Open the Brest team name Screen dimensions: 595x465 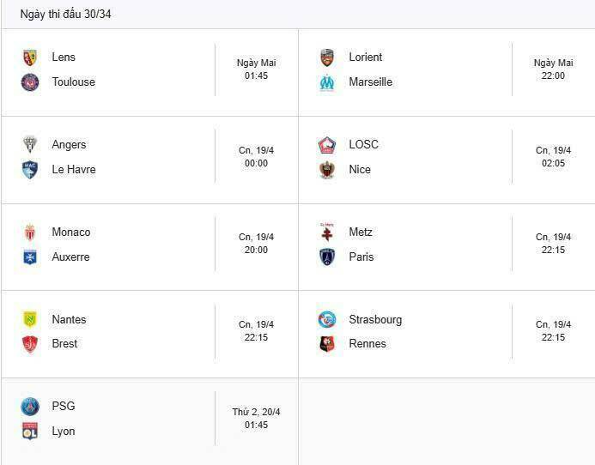64,344
